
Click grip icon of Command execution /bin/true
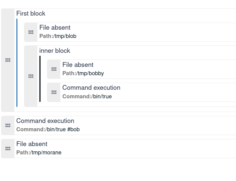click(54, 92)
